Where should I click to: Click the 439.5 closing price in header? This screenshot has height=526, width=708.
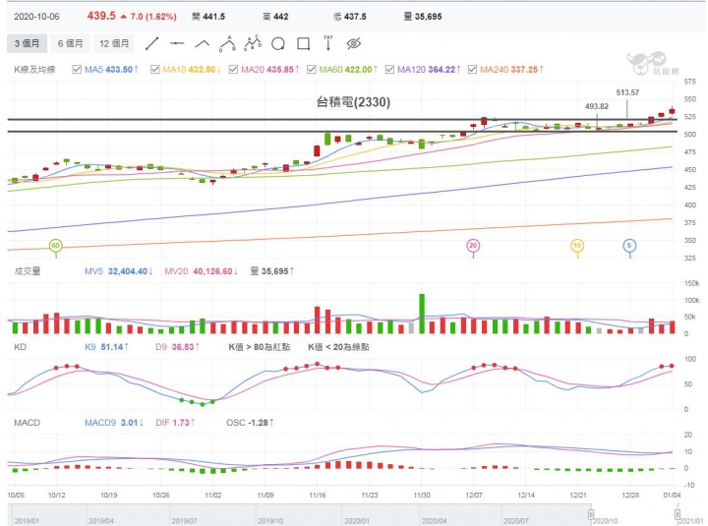[x=101, y=17]
